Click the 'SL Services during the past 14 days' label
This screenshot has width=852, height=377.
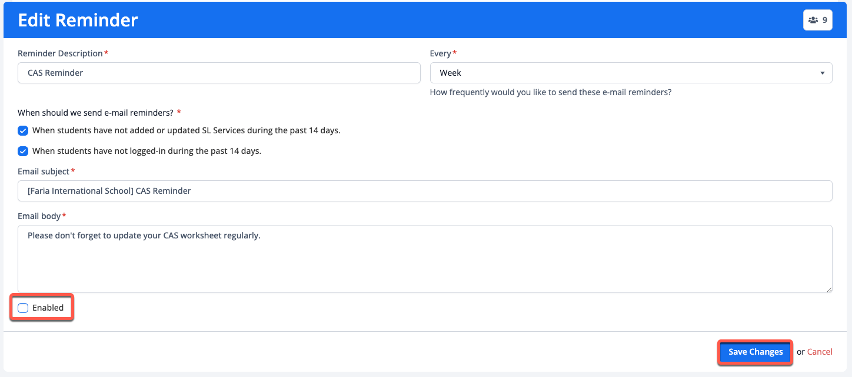(x=186, y=131)
